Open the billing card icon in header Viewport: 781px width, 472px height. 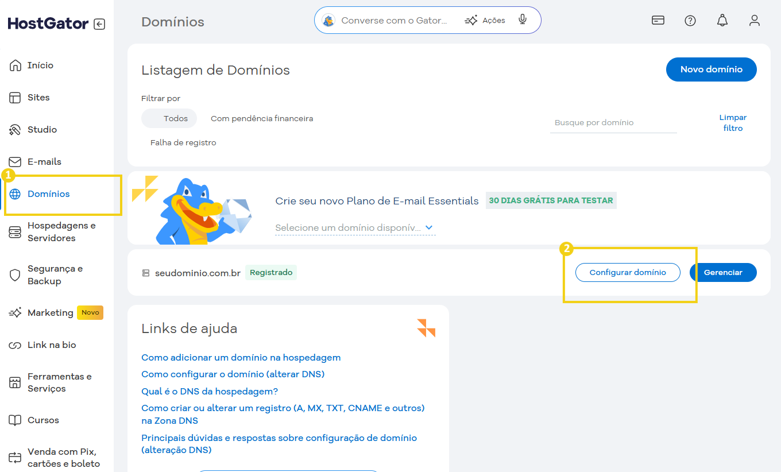(658, 21)
